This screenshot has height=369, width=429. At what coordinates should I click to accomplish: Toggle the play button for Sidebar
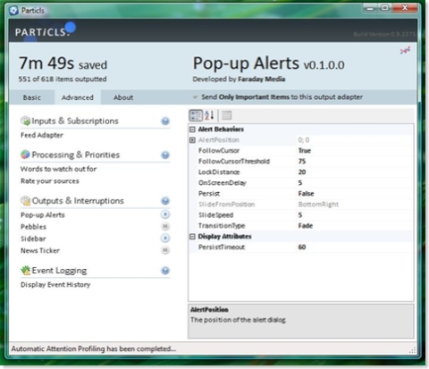165,239
